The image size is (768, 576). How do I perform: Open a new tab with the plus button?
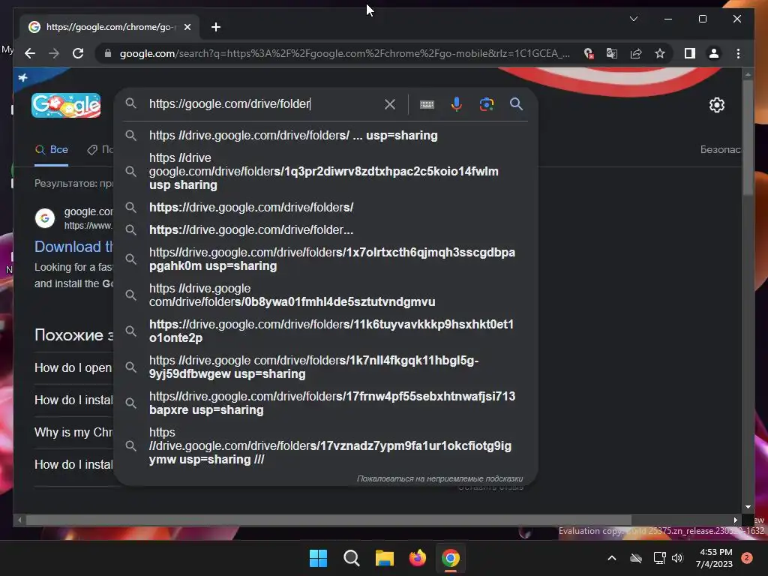point(216,27)
